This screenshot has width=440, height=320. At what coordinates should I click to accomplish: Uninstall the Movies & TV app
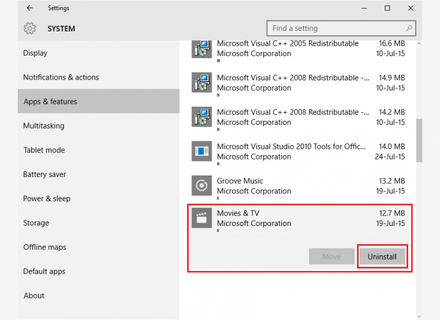(x=382, y=256)
